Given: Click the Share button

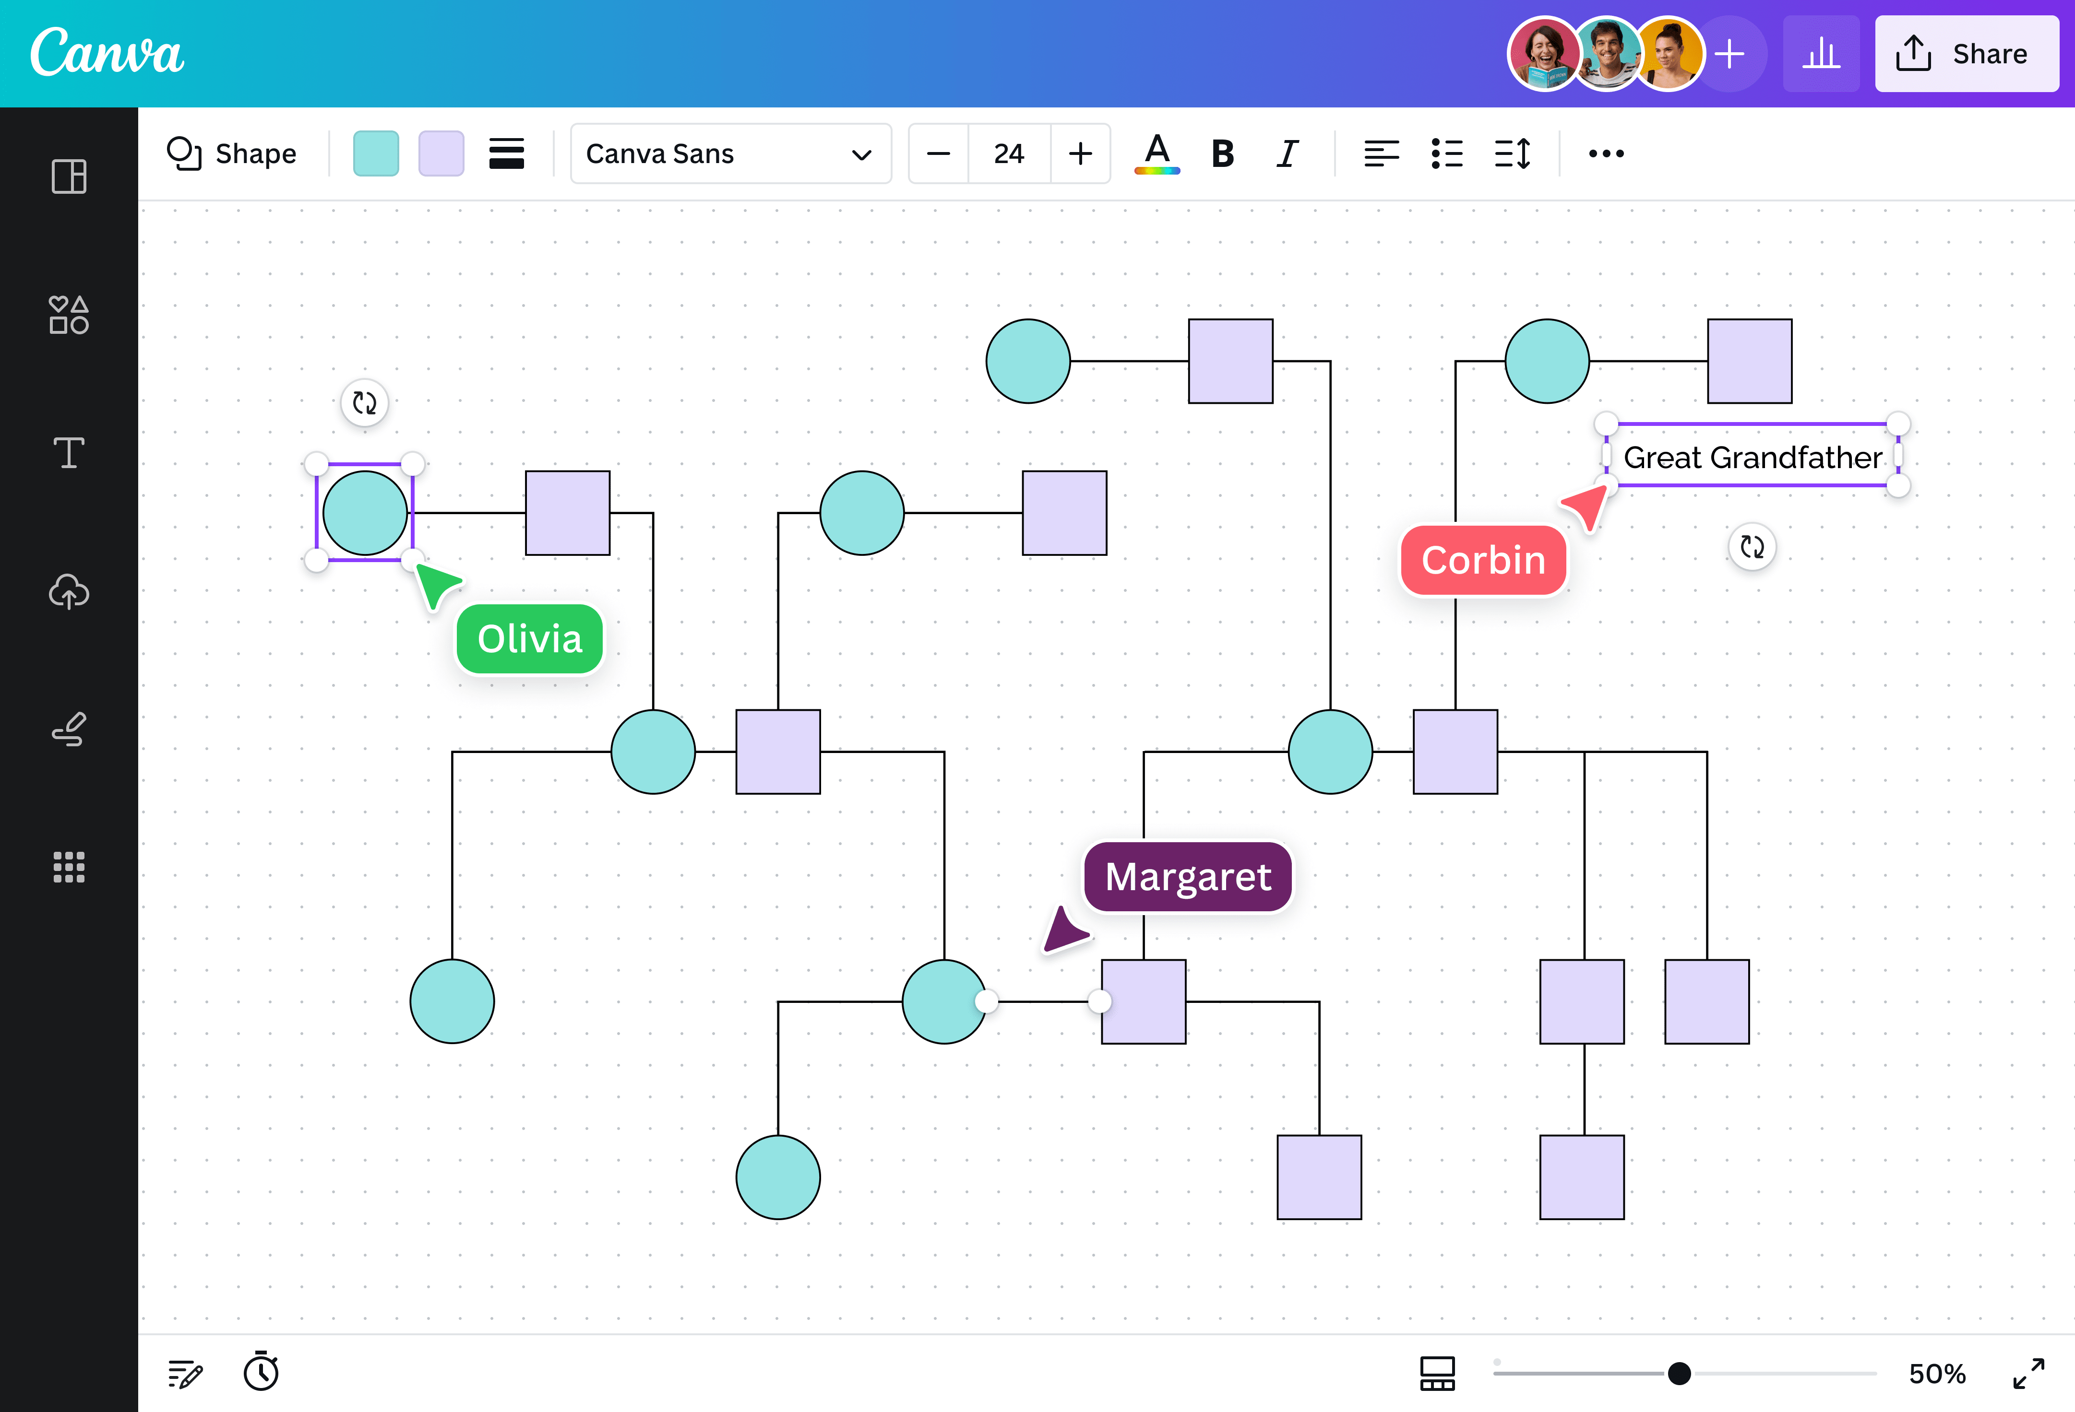Looking at the screenshot, I should [x=1966, y=54].
